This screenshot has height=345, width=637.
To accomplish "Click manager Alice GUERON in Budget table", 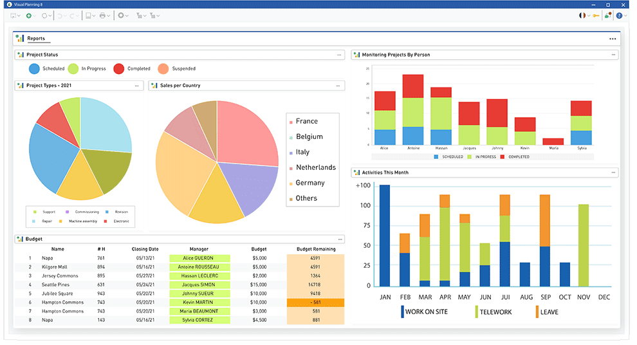I will [x=199, y=258].
